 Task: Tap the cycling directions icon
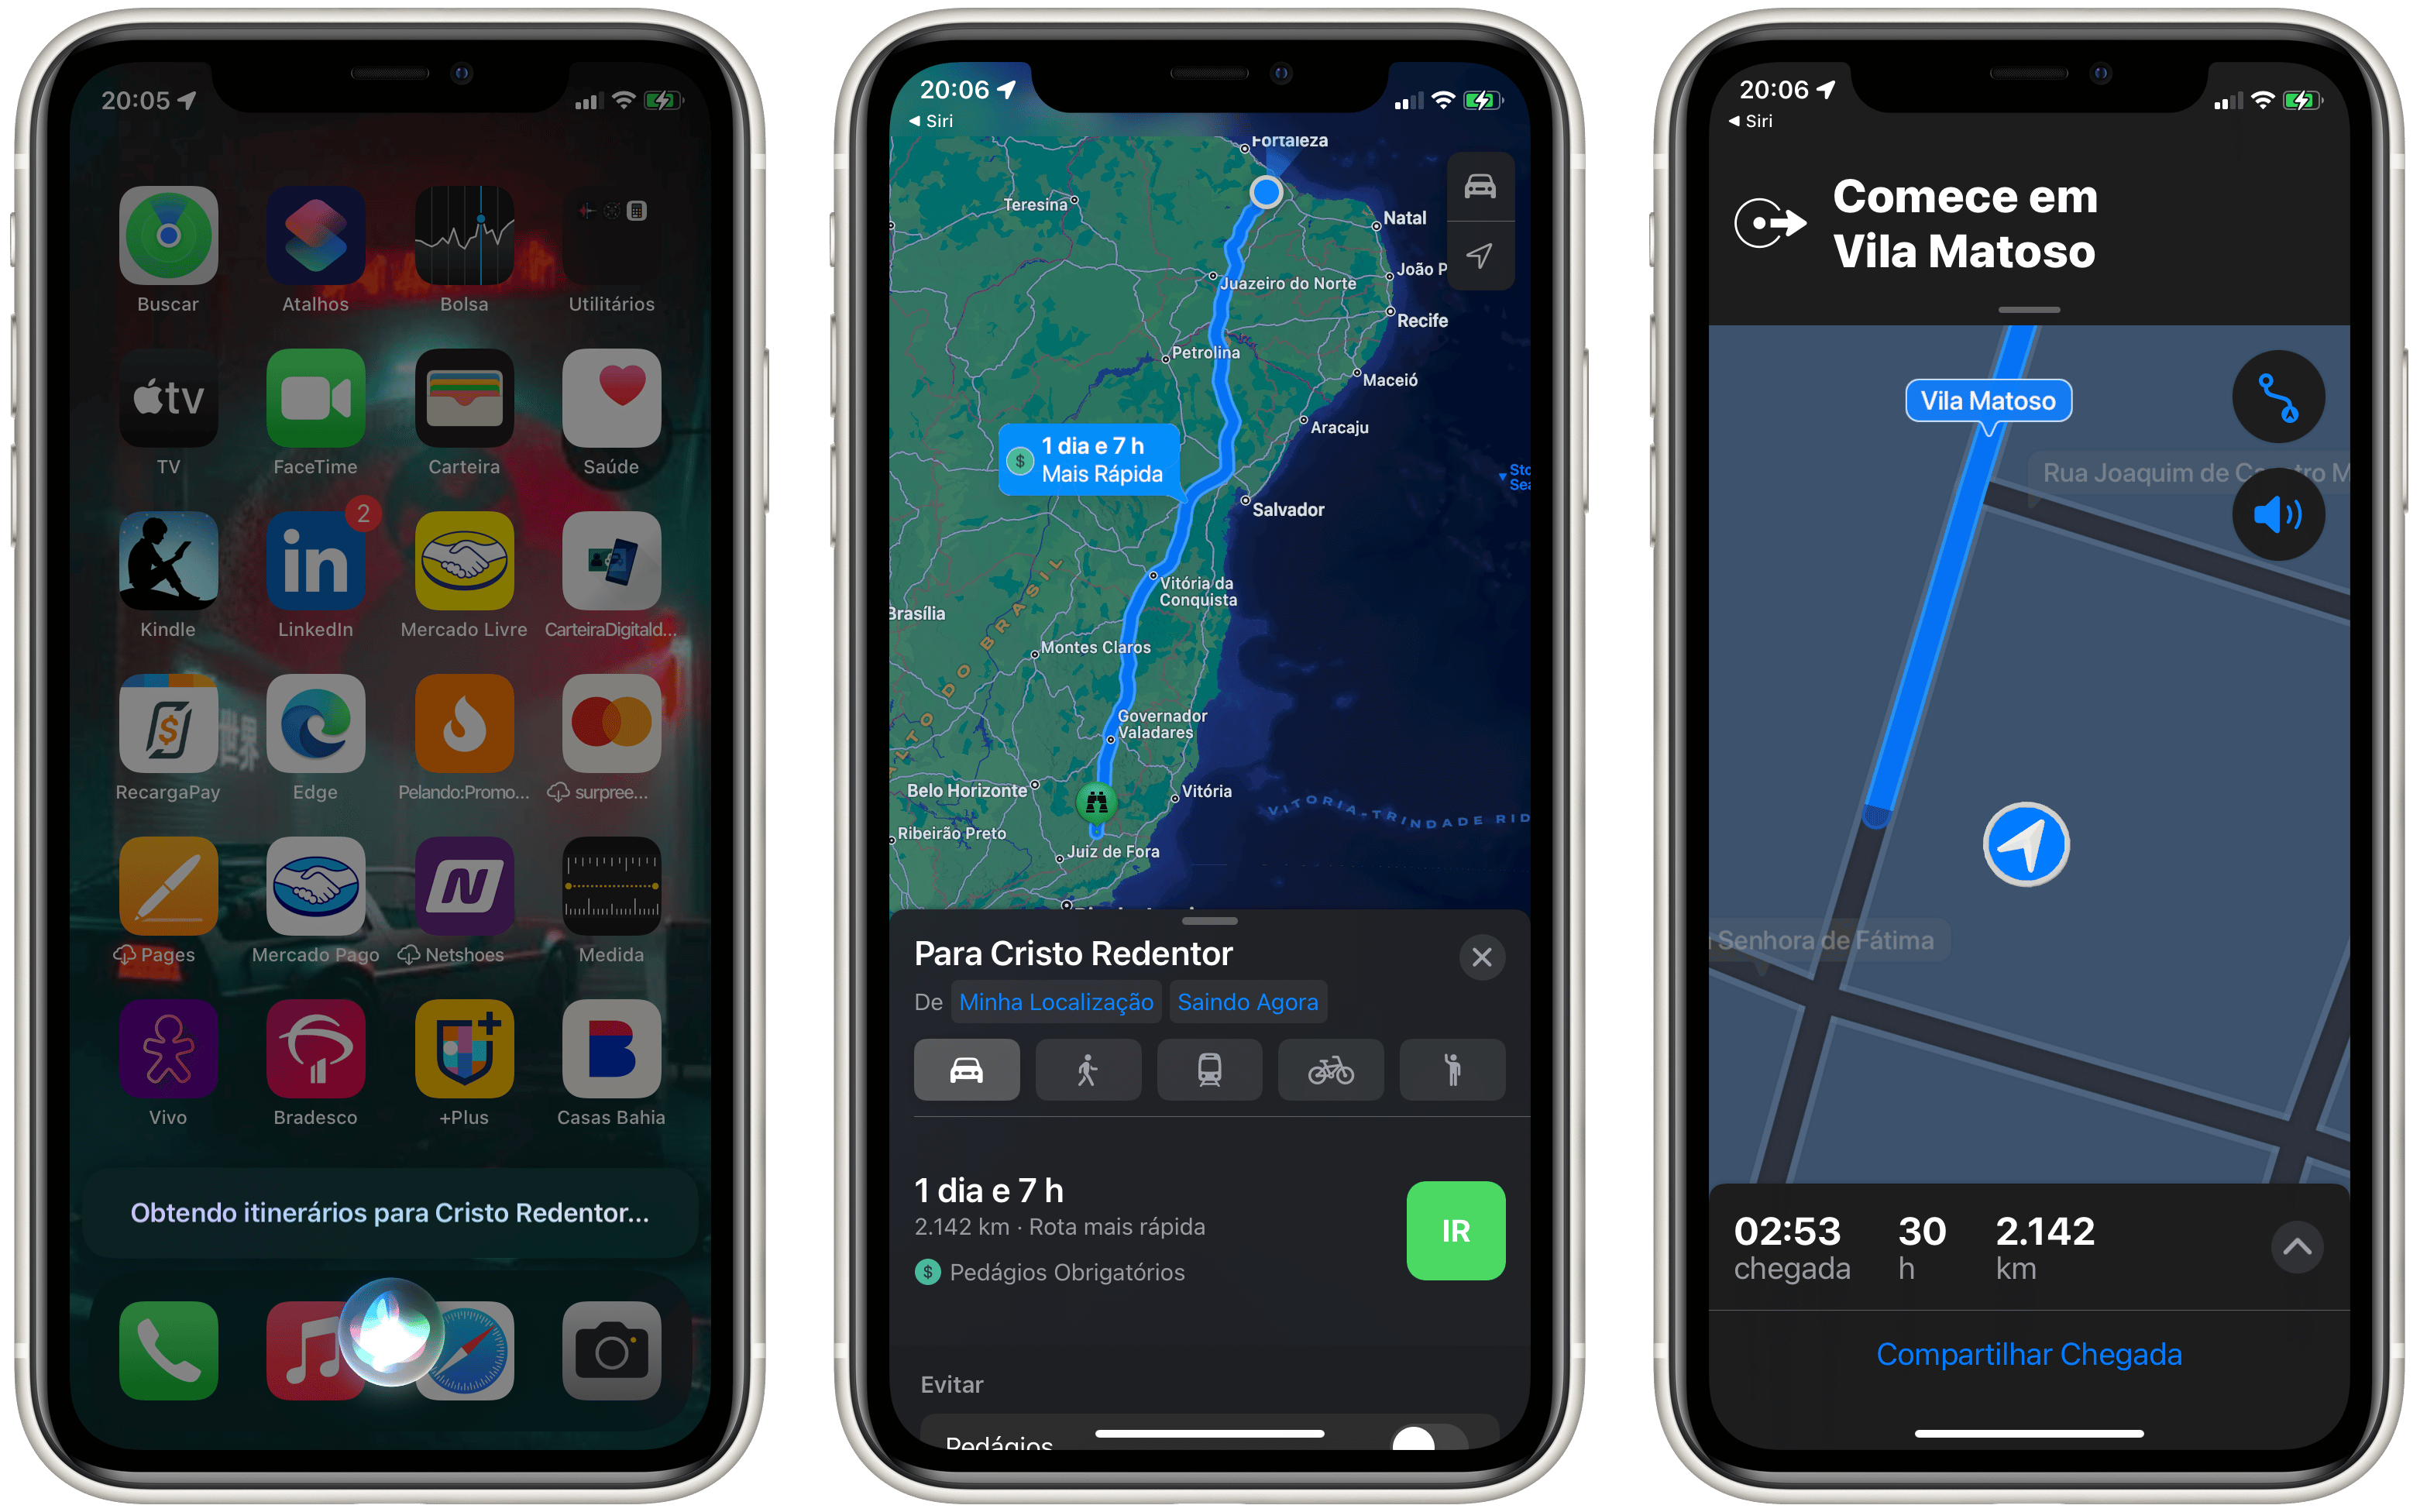click(1331, 1070)
